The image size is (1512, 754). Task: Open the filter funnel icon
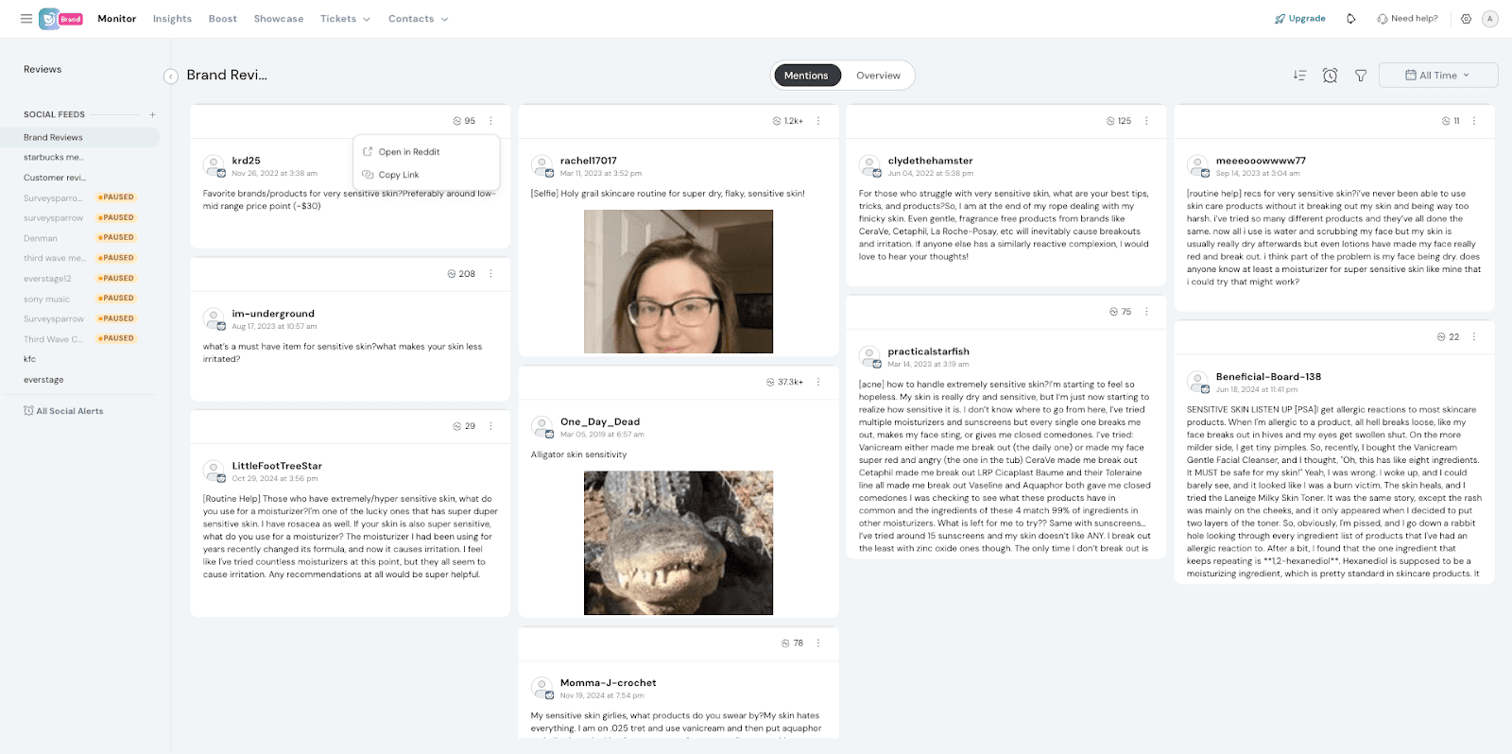[x=1361, y=76]
